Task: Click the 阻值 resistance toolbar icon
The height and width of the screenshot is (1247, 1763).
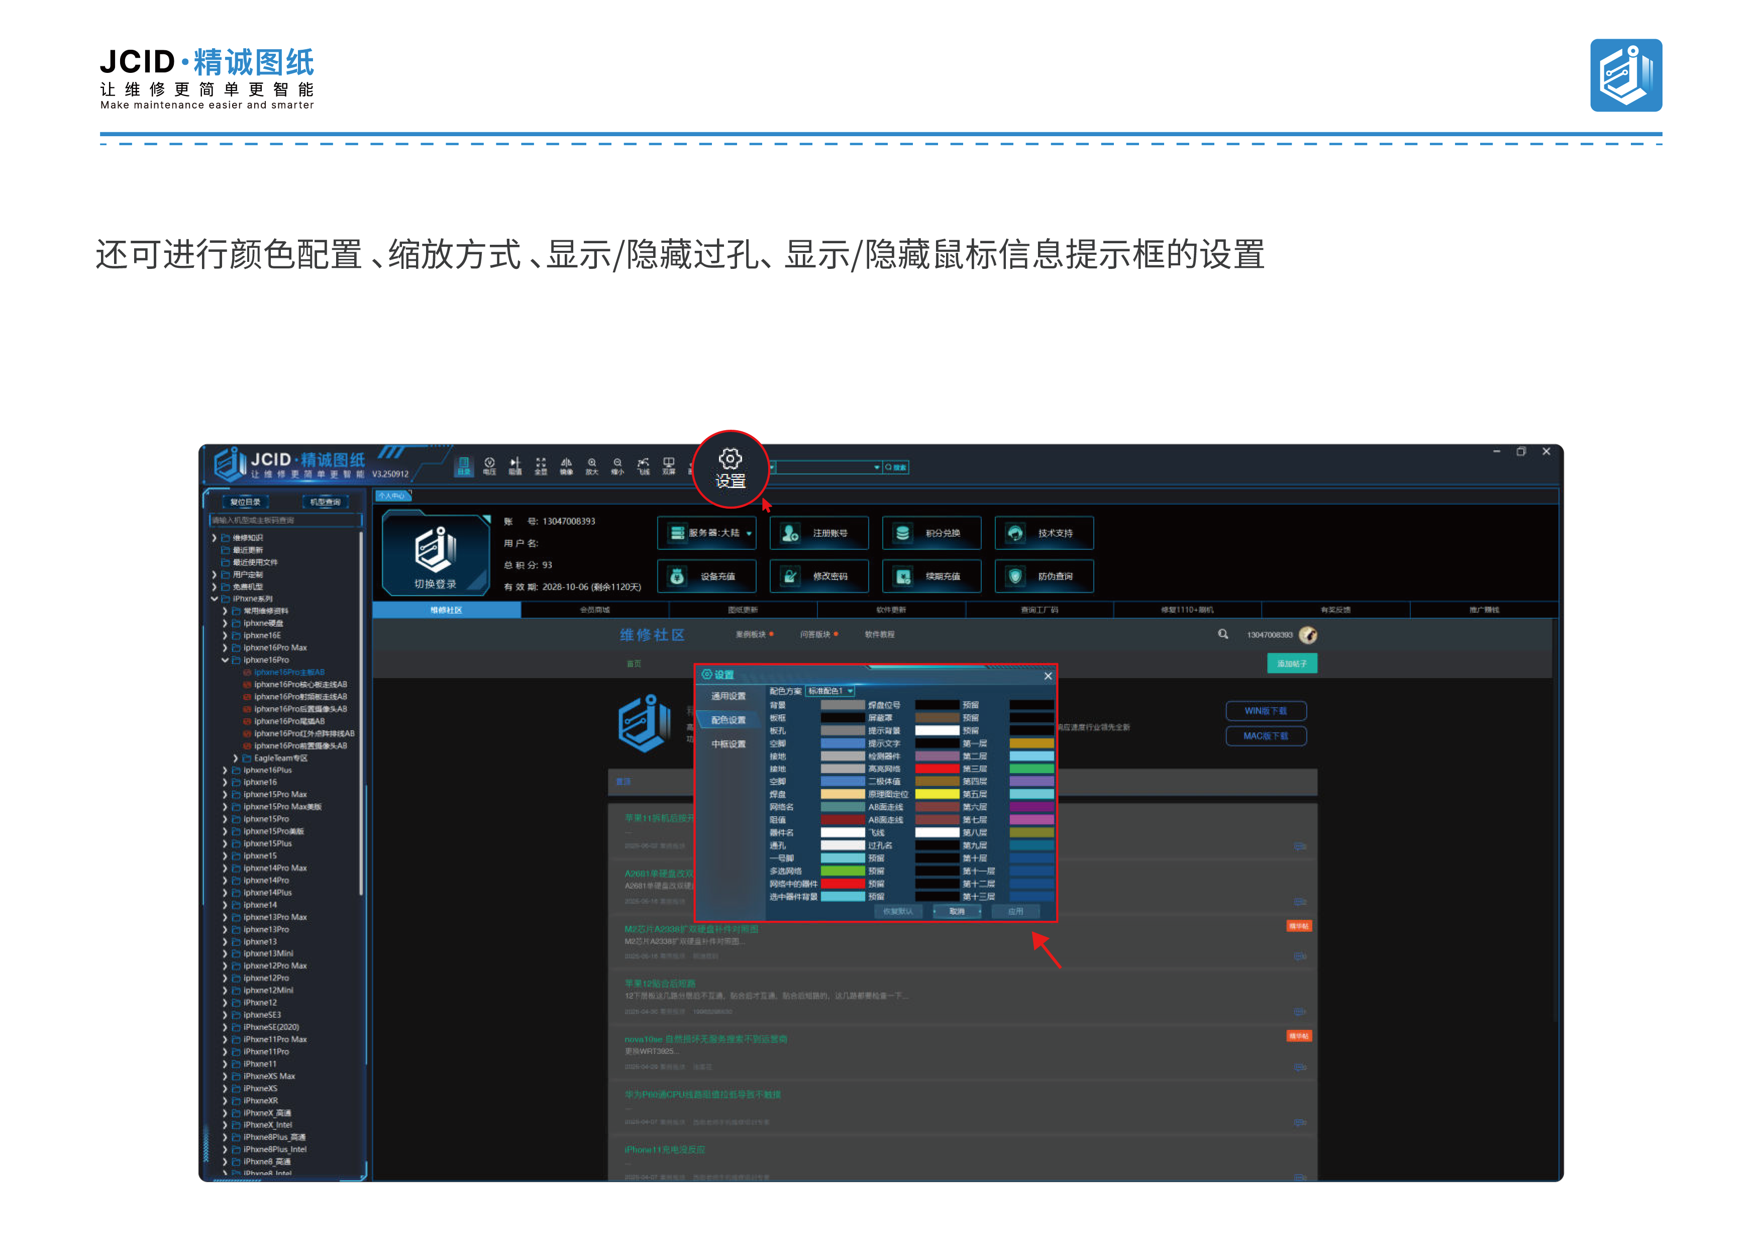Action: [x=515, y=465]
